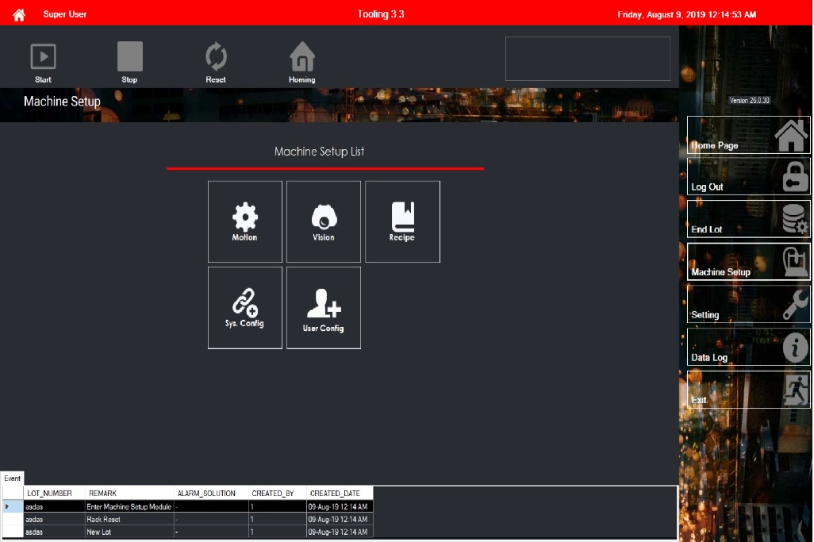Log Out of Super User account
814x542 pixels.
(746, 178)
